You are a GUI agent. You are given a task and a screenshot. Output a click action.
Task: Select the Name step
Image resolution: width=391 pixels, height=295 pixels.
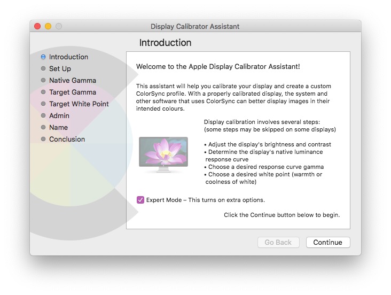[58, 127]
